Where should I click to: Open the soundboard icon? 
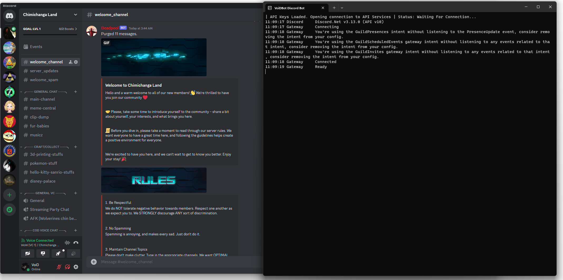(x=74, y=253)
